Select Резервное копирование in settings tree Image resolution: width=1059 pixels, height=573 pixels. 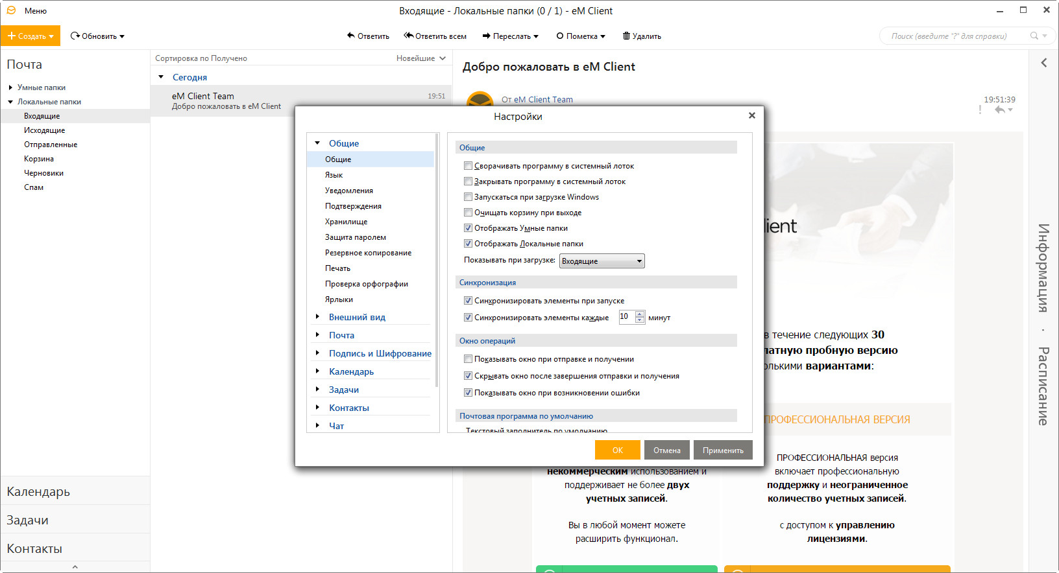coord(368,253)
